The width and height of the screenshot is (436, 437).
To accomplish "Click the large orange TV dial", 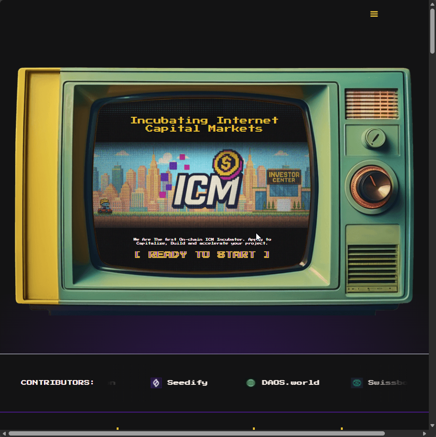I will pos(371,187).
